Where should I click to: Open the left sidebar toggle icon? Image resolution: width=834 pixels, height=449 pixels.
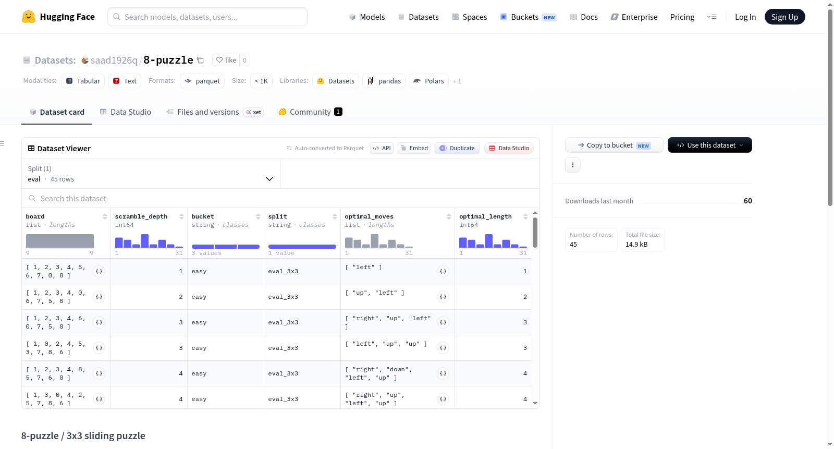(2, 143)
